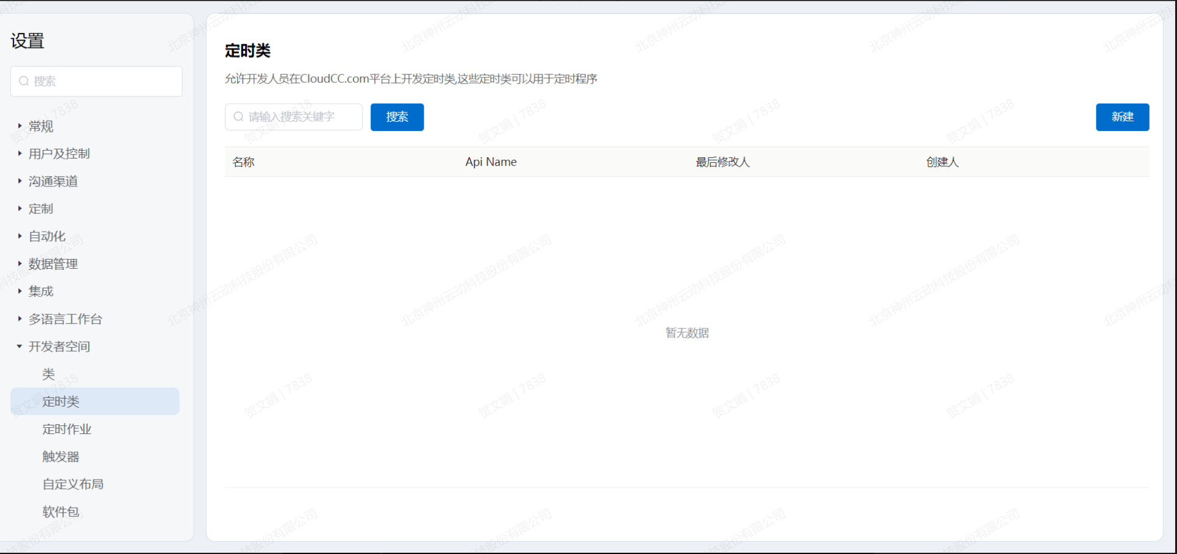Expand the 定制 tree node
This screenshot has width=1177, height=554.
point(20,208)
